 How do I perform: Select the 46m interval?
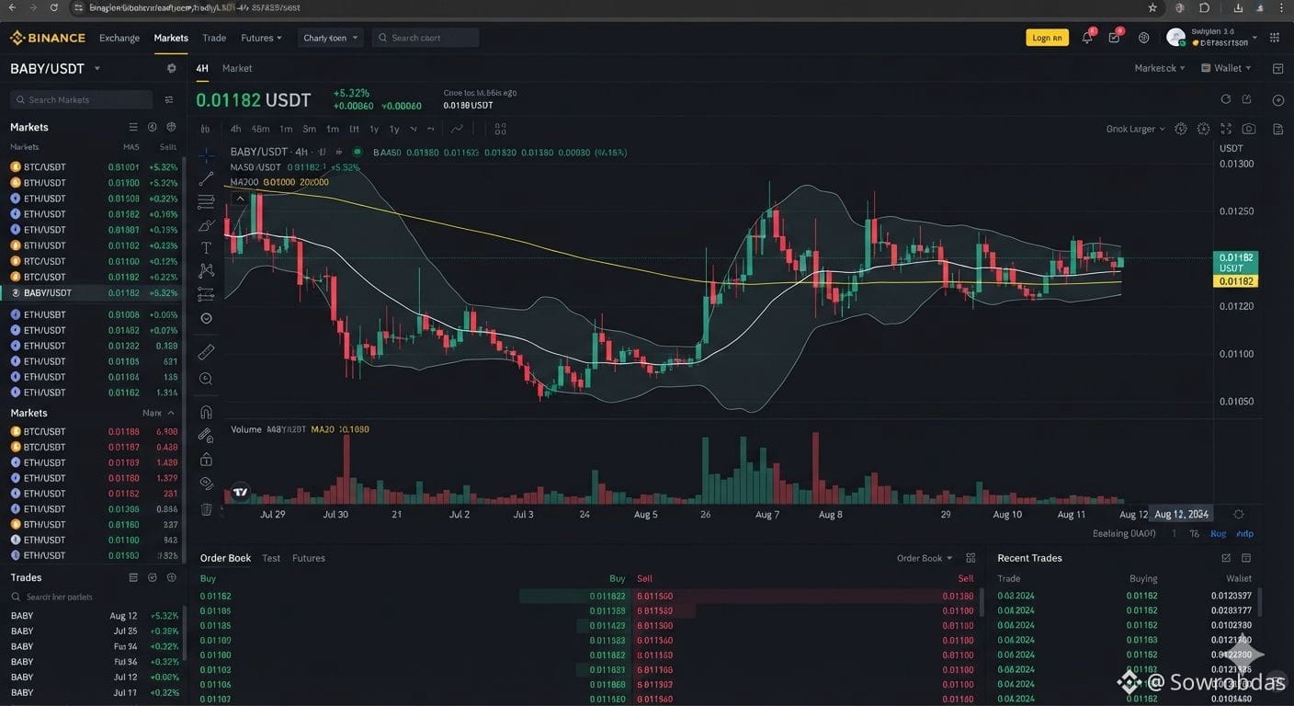[x=260, y=130]
